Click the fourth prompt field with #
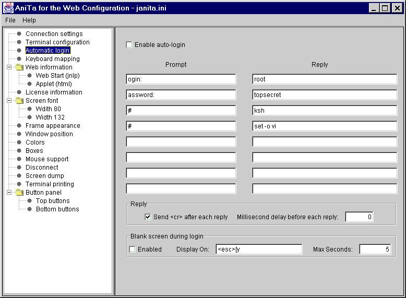 pos(181,126)
